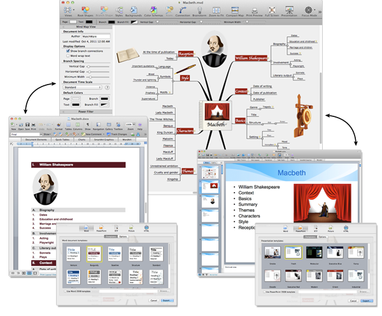
Task: Click Cancel in the PowerPoint export dialog
Action: tap(353, 301)
